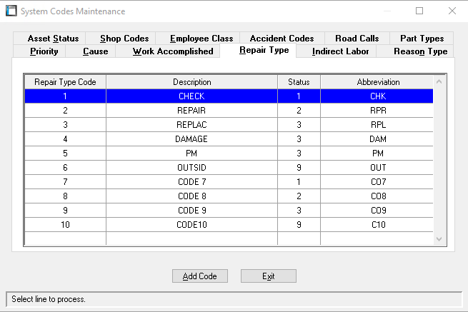Maximize the System Codes Maintenance window
The width and height of the screenshot is (468, 312).
(x=419, y=11)
